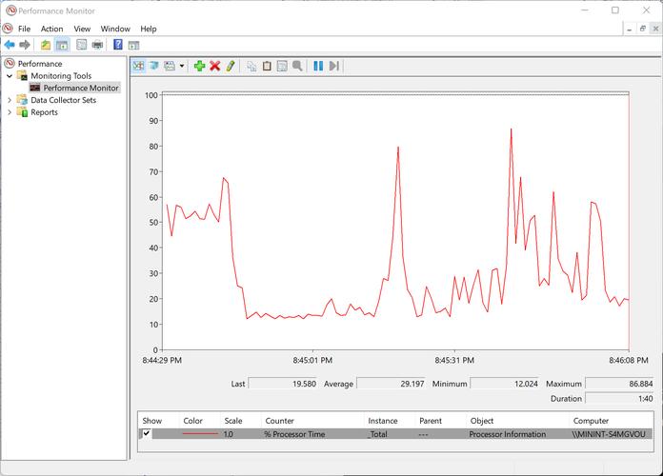Click the View Log Data icon

click(x=152, y=66)
